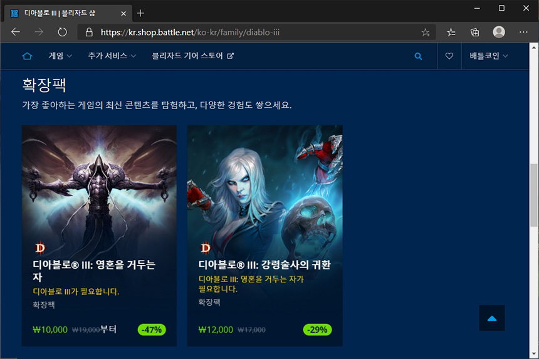This screenshot has width=539, height=359.
Task: Click the scrollbar down arrow
Action: [x=533, y=354]
